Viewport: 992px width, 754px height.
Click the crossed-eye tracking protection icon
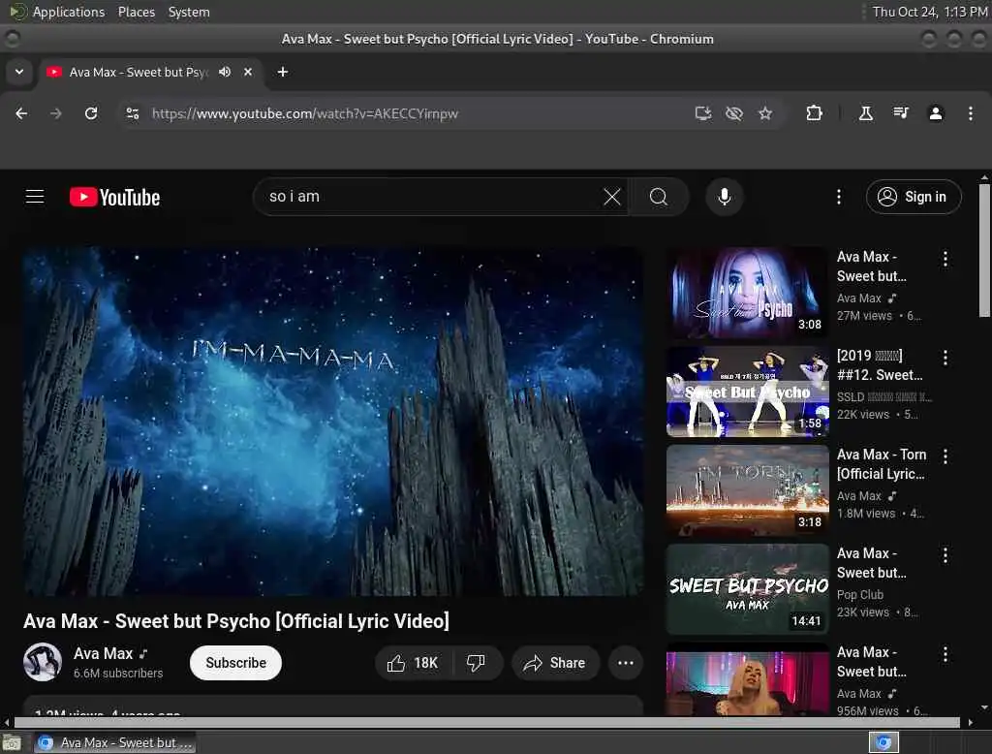click(x=734, y=113)
